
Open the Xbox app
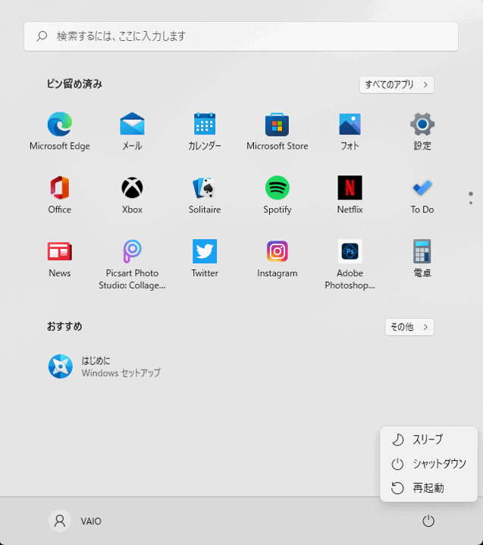click(x=132, y=194)
